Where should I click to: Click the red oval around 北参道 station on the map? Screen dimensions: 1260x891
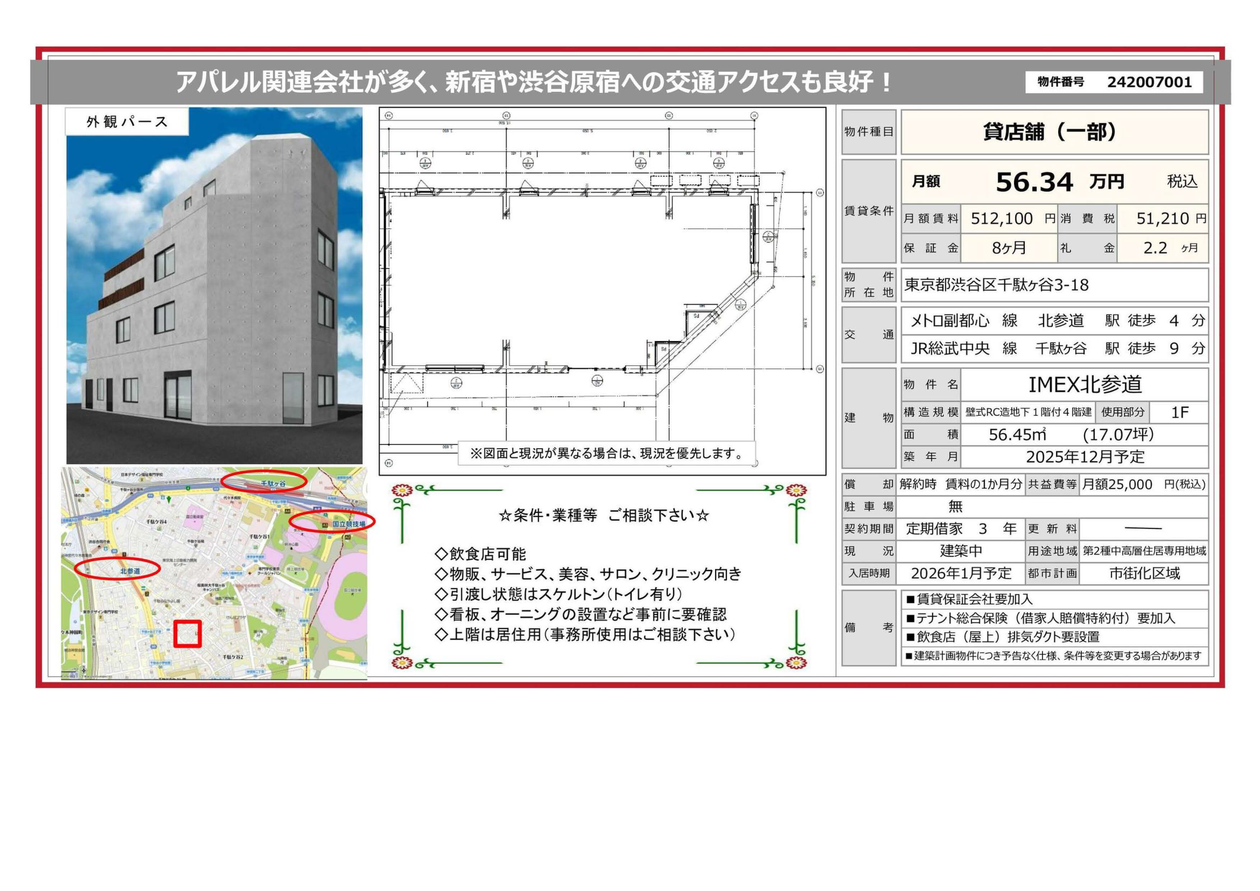(x=117, y=569)
